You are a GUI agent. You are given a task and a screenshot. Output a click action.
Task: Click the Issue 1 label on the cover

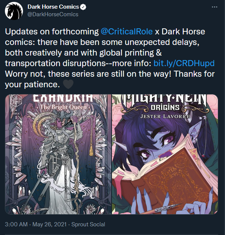pos(16,116)
